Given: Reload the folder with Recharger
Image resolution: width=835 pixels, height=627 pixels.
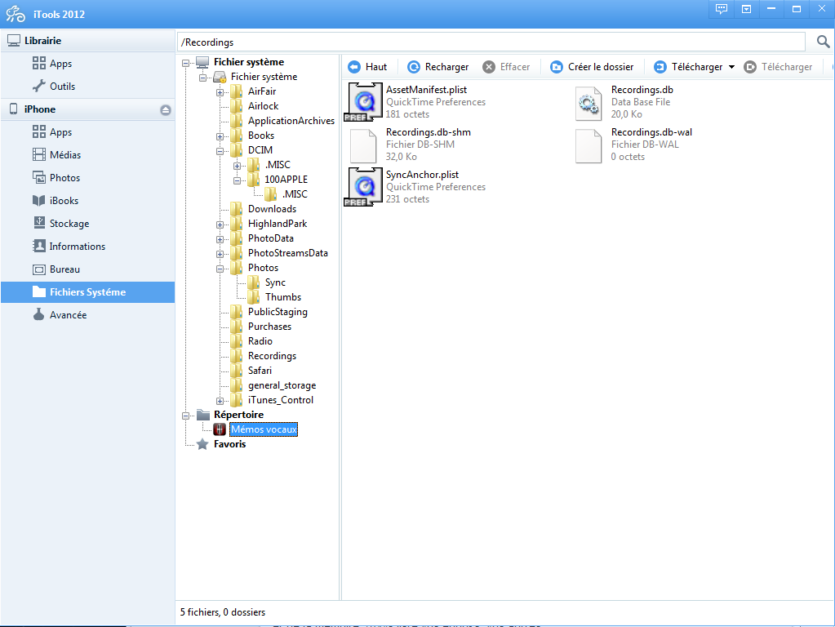Looking at the screenshot, I should (x=437, y=67).
